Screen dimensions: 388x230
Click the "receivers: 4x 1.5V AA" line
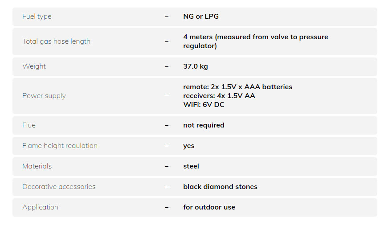pos(219,96)
